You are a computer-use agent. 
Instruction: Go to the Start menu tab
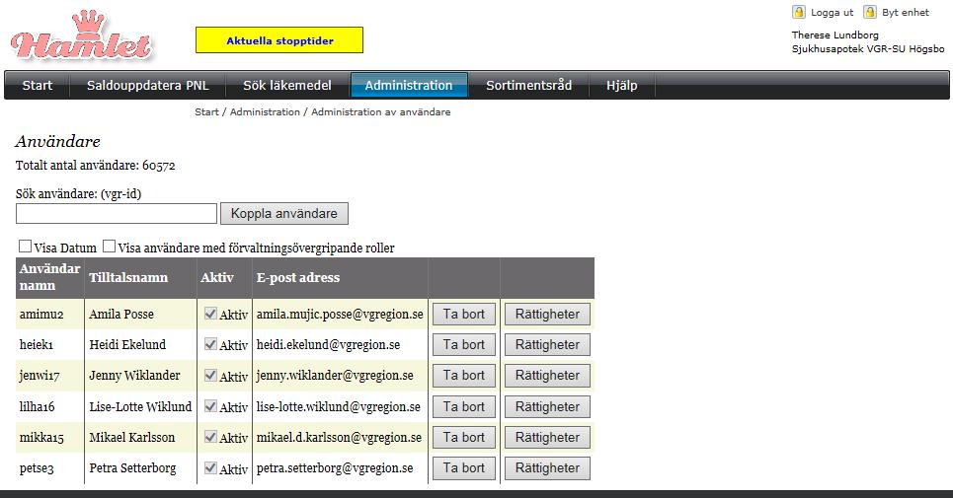point(38,86)
